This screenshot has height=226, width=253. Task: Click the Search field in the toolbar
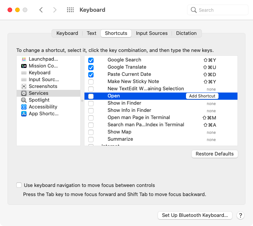(x=218, y=10)
